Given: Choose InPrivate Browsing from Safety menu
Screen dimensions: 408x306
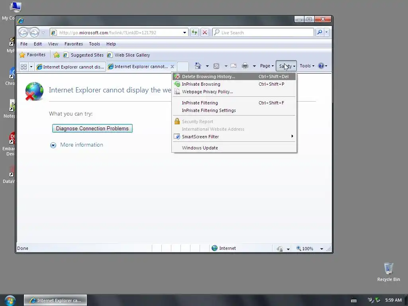Looking at the screenshot, I should (x=234, y=84).
